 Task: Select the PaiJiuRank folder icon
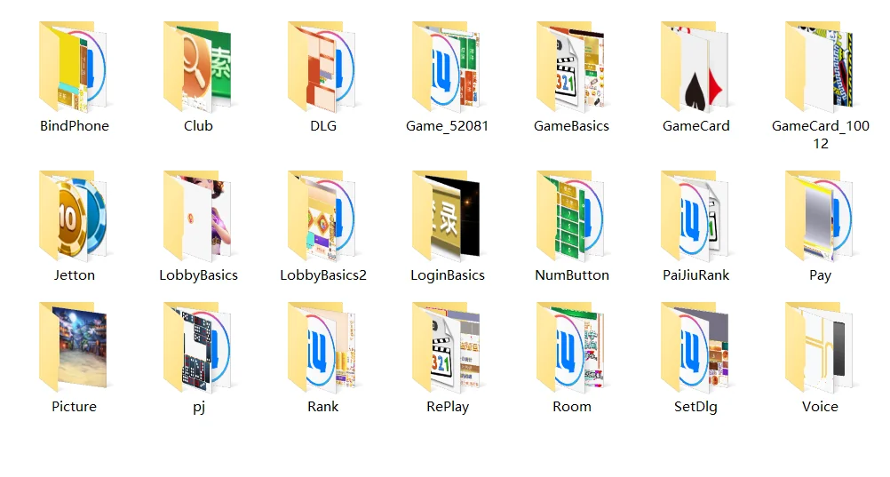coord(695,216)
